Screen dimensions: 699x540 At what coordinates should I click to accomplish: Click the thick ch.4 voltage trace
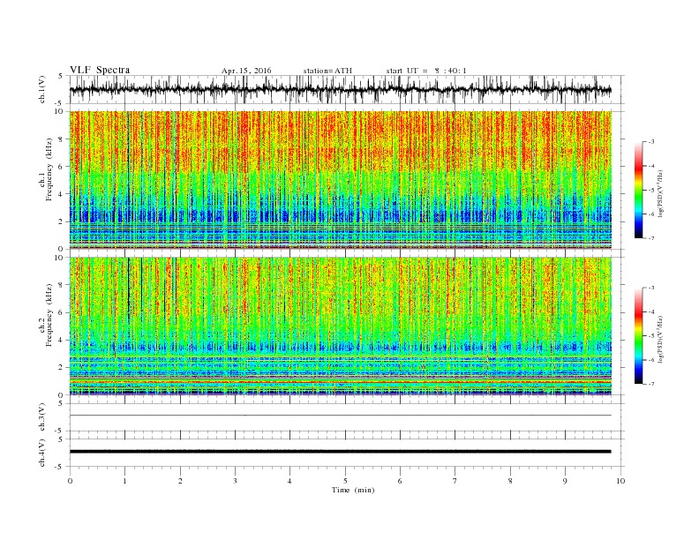(340, 452)
